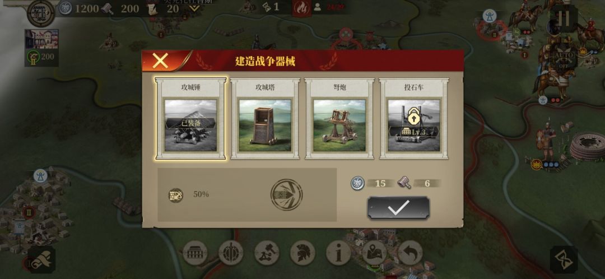Pause the game with pause button
This screenshot has height=279, width=605.
[x=564, y=18]
